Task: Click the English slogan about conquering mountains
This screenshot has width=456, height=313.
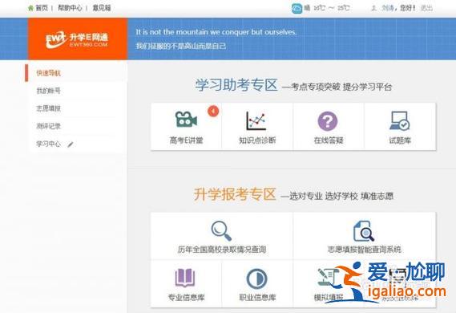Action: [x=216, y=32]
